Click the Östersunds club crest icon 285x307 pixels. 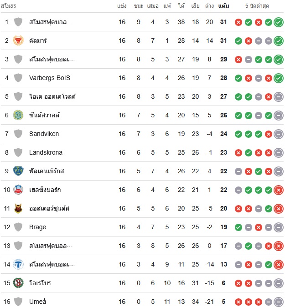(18, 208)
